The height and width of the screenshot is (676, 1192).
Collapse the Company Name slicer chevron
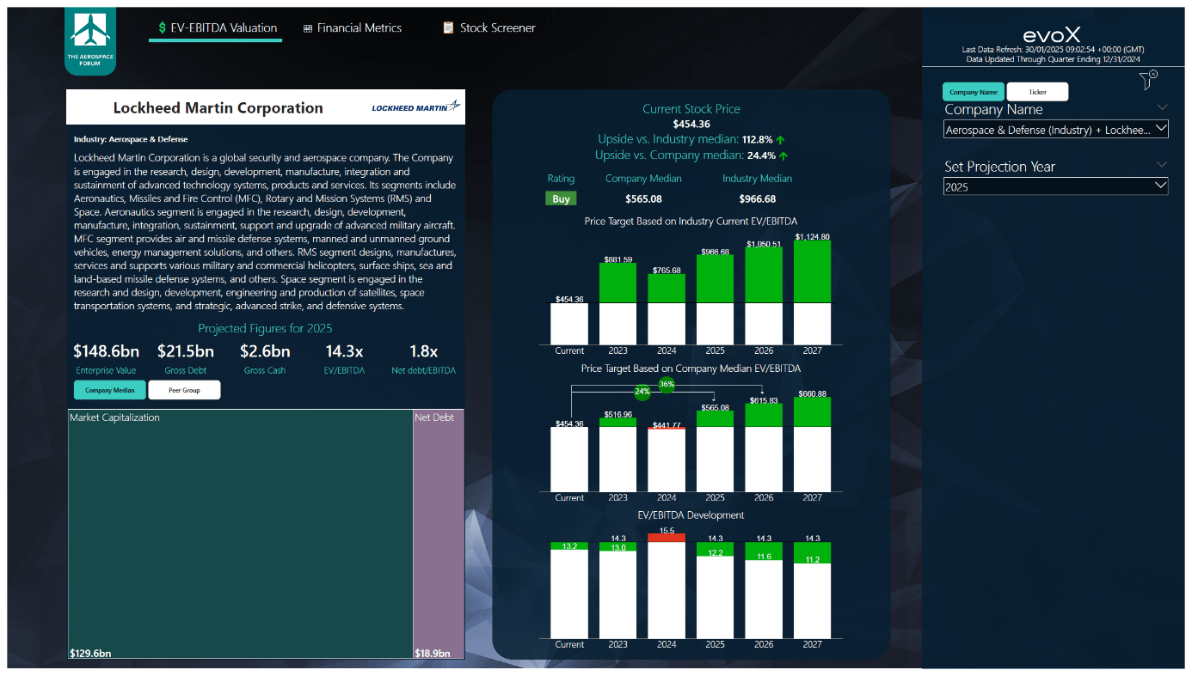pos(1163,107)
